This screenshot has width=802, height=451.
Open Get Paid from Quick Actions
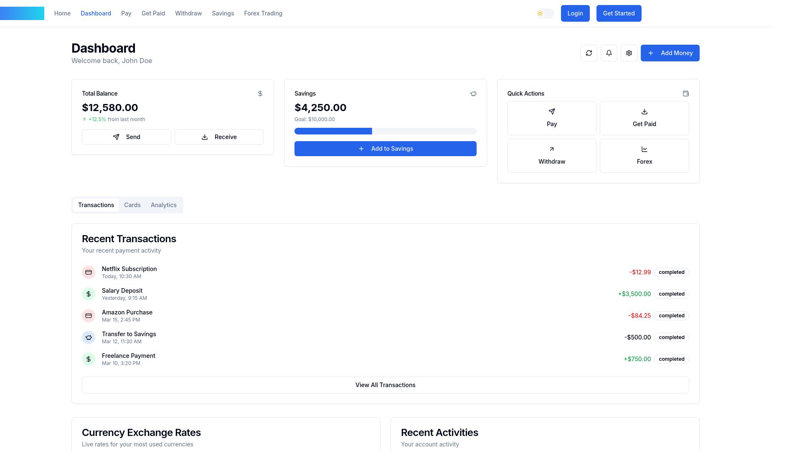tap(644, 118)
